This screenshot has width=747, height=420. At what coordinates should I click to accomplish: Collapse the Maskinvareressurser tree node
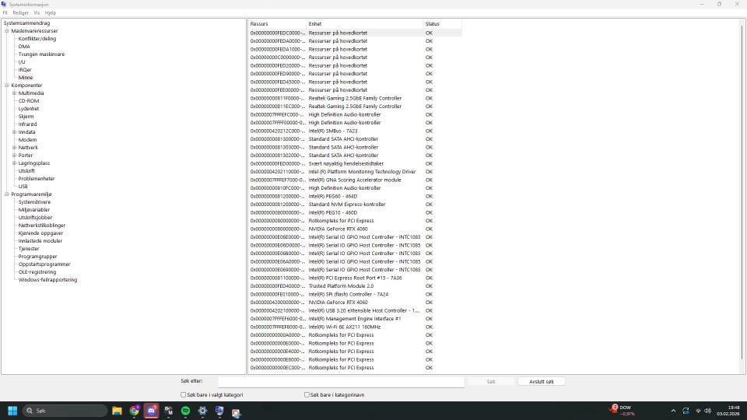click(x=7, y=31)
